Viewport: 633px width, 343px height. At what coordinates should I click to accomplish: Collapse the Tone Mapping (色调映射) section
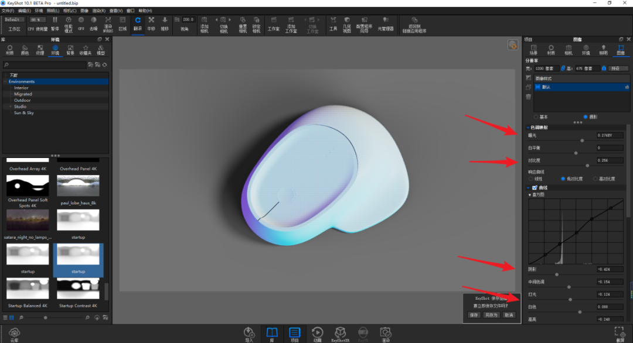click(x=528, y=128)
